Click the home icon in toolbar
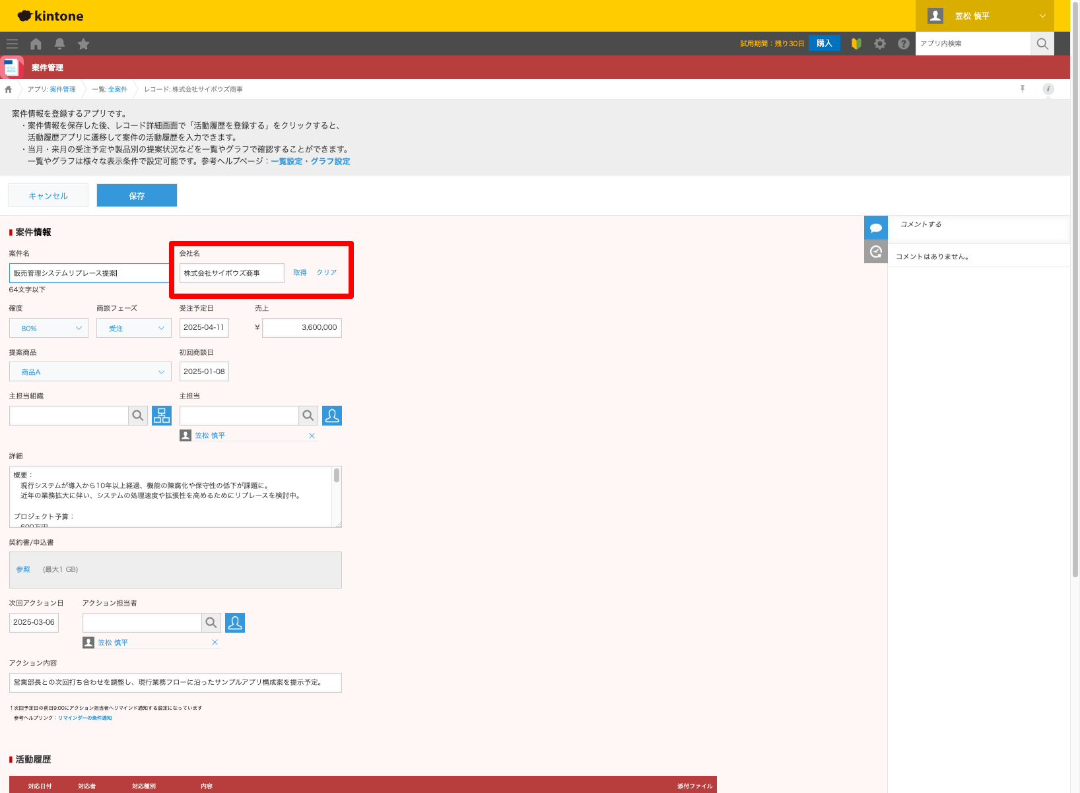Viewport: 1080px width, 793px height. (36, 44)
